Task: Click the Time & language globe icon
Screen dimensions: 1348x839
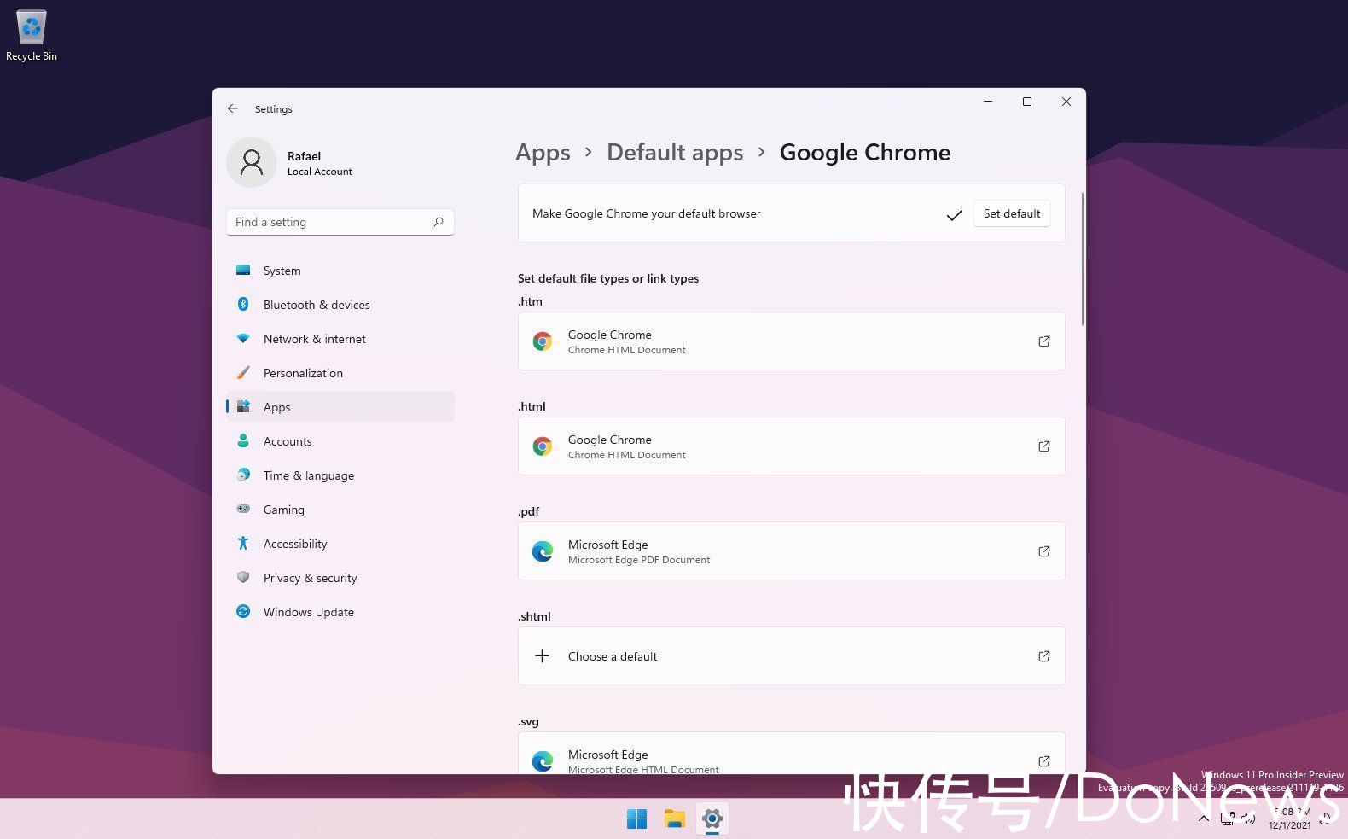Action: click(x=243, y=475)
